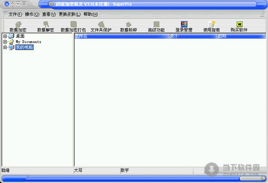Select the 文件夹保护 toolbar icon
Viewport: 268px width, 183px height.
point(101,25)
